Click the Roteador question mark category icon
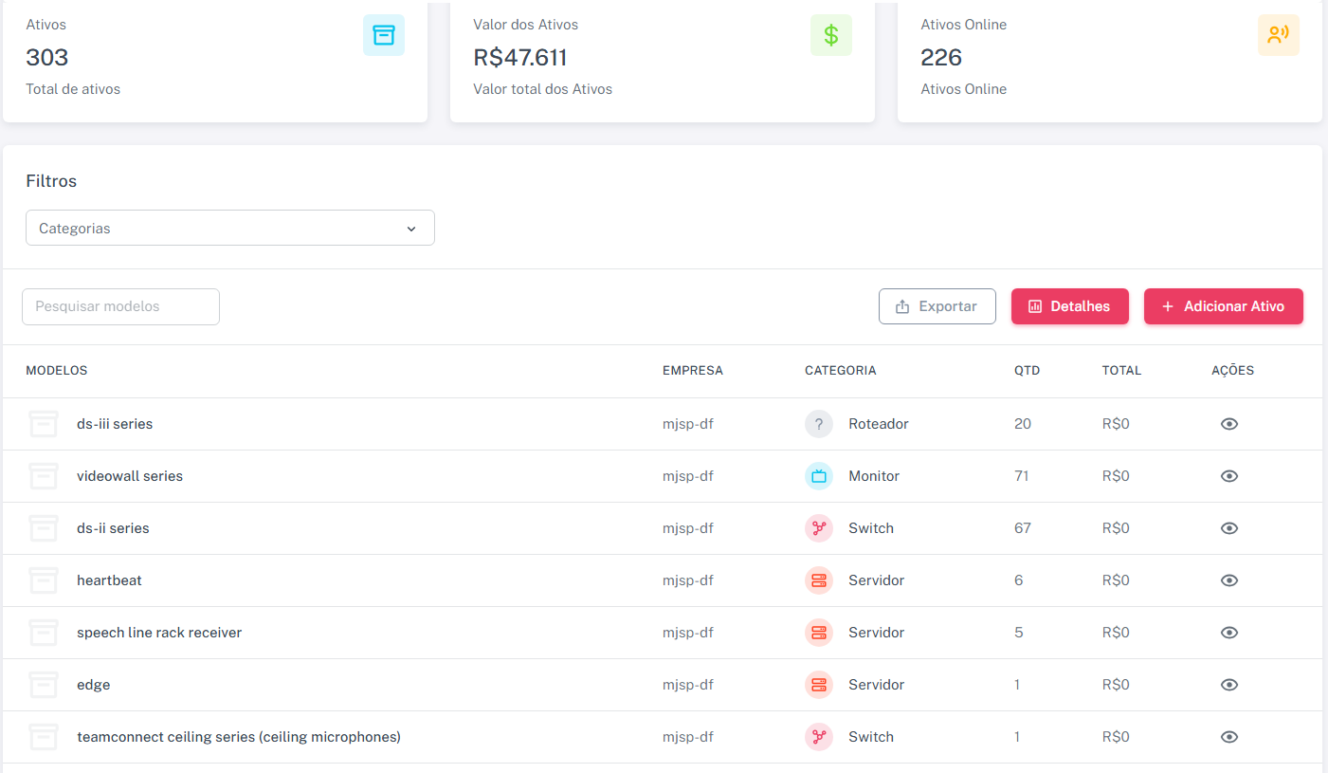The image size is (1328, 773). [819, 424]
